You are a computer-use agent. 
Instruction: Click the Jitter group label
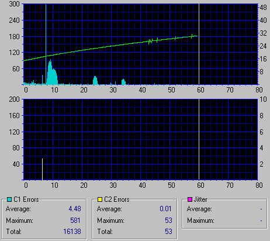(x=200, y=199)
